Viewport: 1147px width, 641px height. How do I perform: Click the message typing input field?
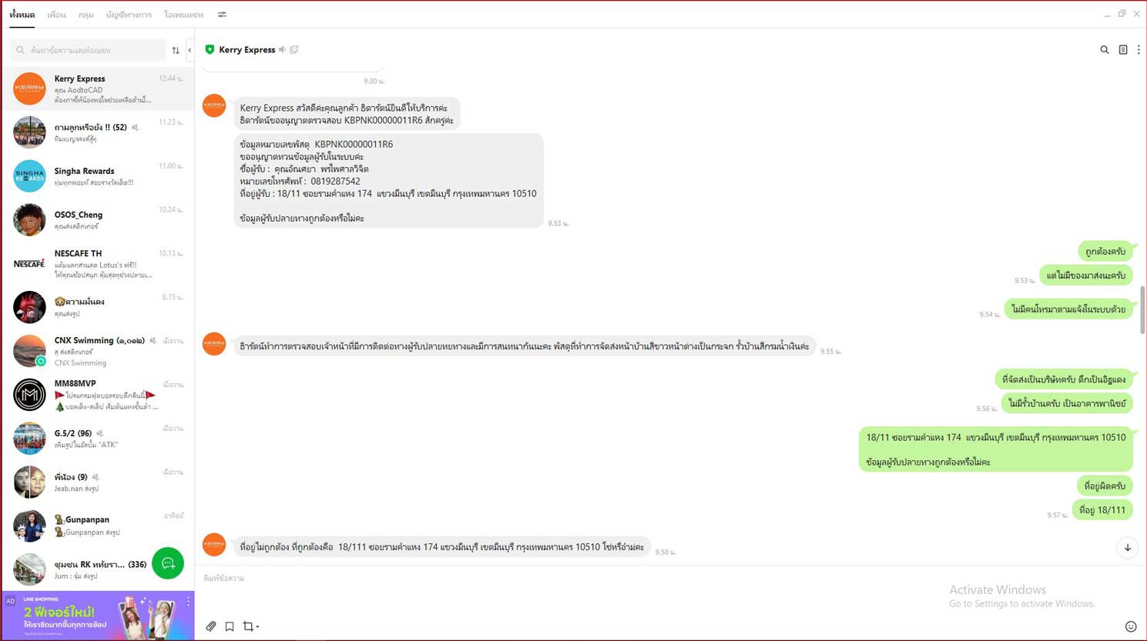[x=670, y=579]
